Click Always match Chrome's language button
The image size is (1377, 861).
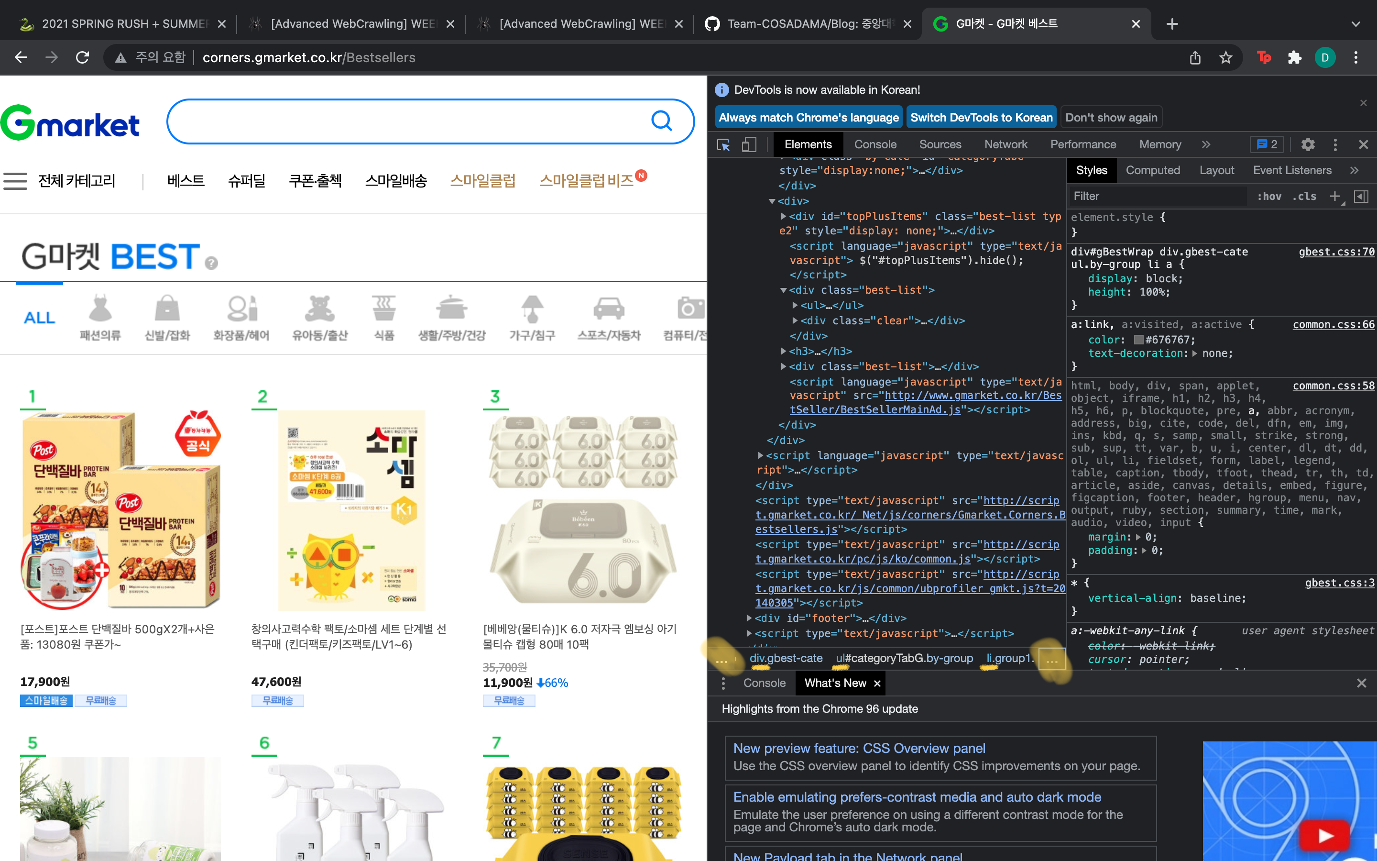coord(809,117)
